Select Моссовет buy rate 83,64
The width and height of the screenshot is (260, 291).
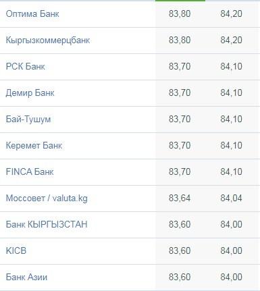pos(180,199)
